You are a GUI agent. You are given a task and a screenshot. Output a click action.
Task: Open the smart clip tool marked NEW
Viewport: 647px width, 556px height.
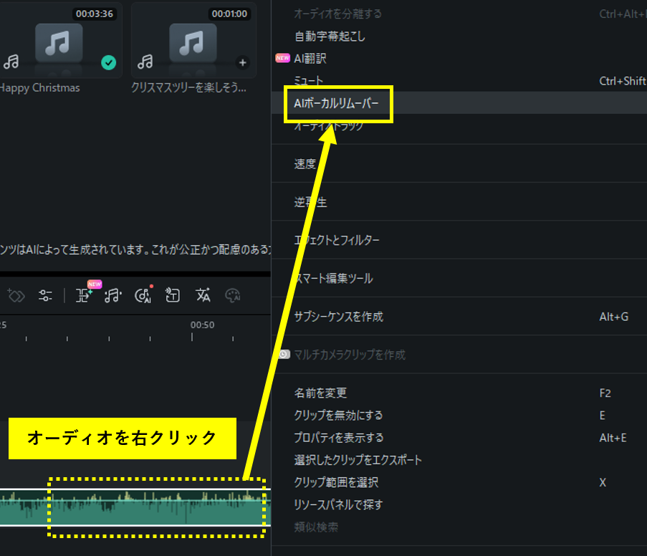pos(85,295)
